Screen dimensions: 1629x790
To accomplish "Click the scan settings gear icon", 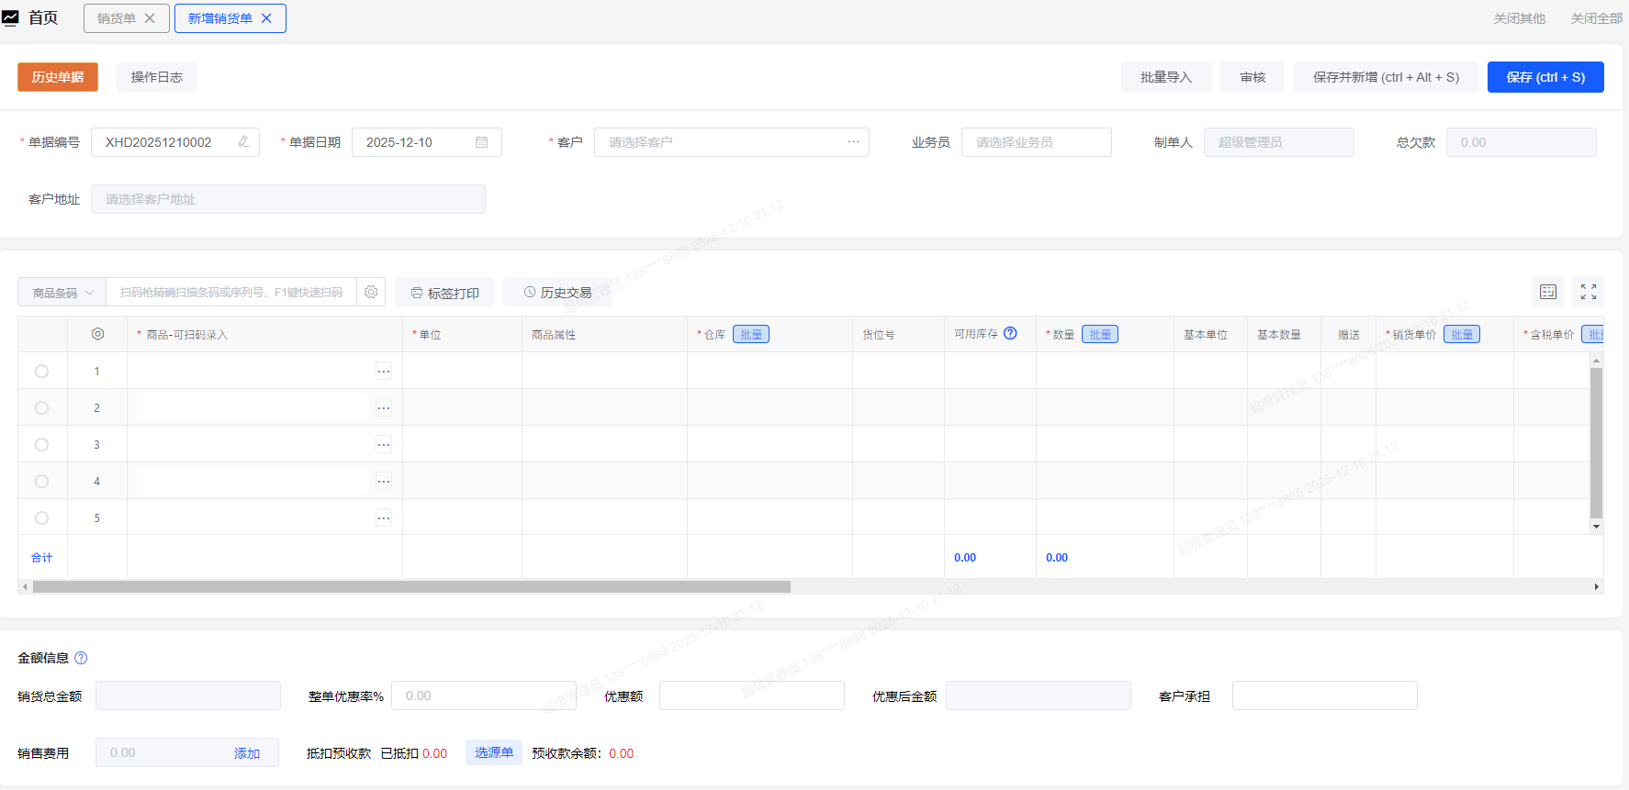I will click(x=371, y=292).
